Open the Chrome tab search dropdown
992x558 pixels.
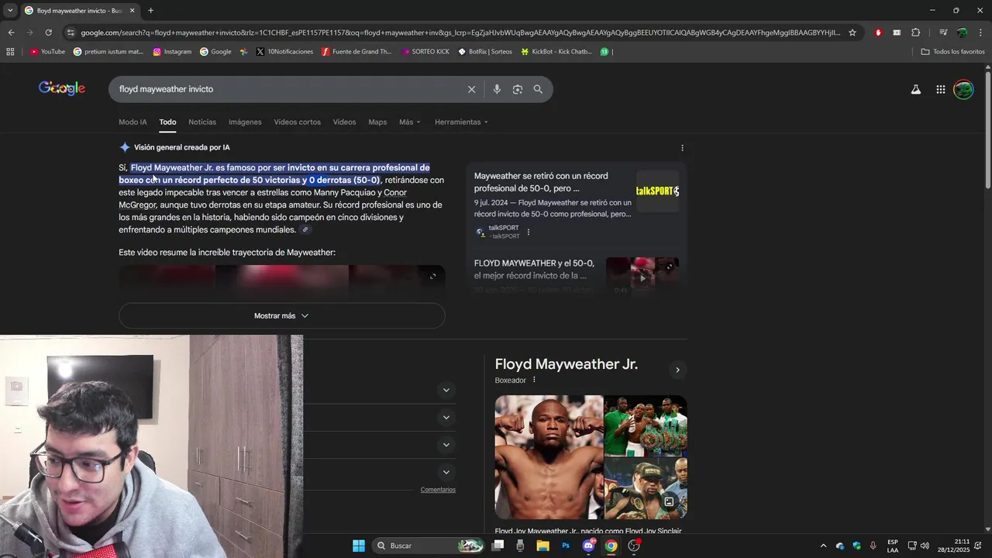9,10
